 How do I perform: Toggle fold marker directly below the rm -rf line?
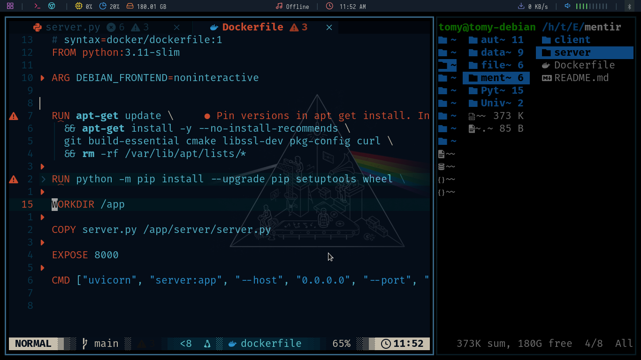pos(42,166)
